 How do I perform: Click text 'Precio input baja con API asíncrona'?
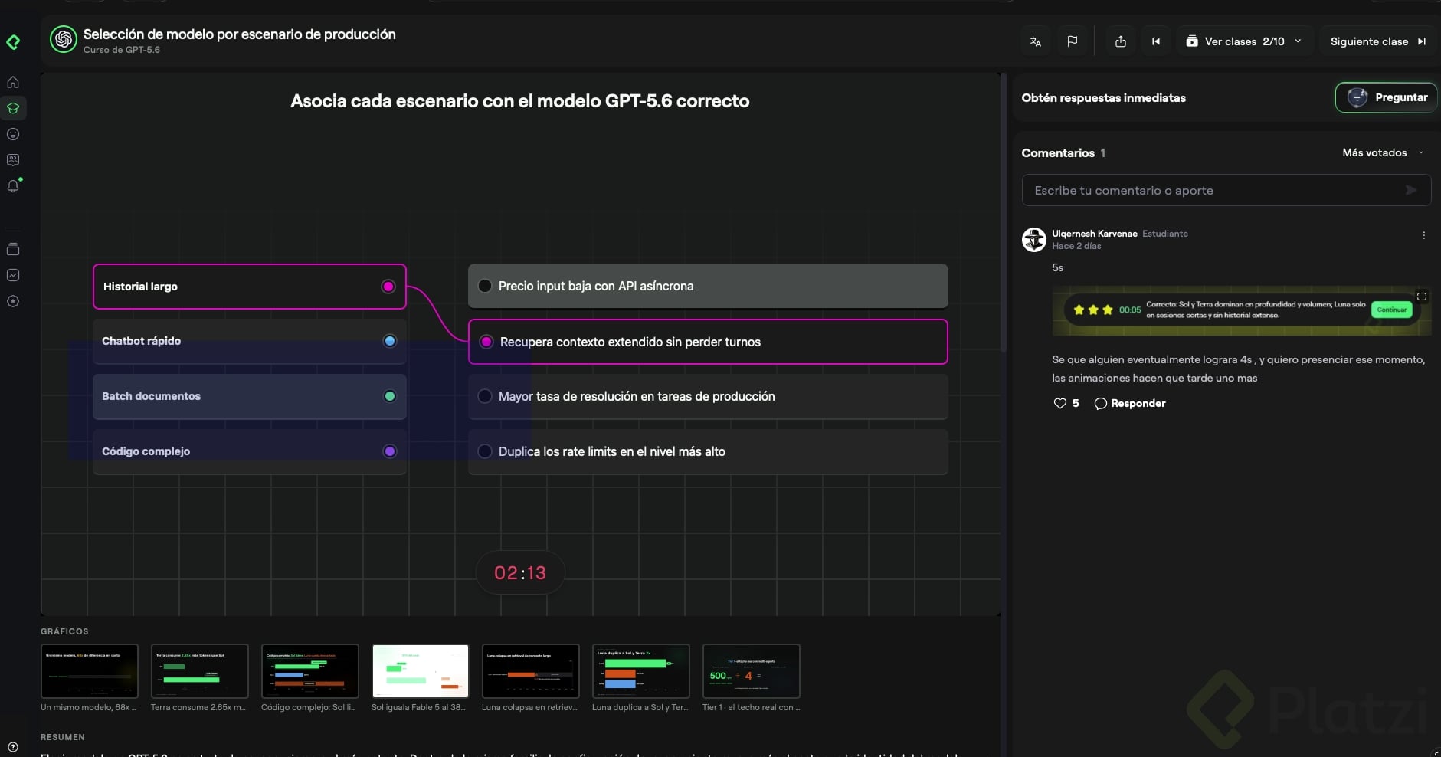click(x=596, y=286)
